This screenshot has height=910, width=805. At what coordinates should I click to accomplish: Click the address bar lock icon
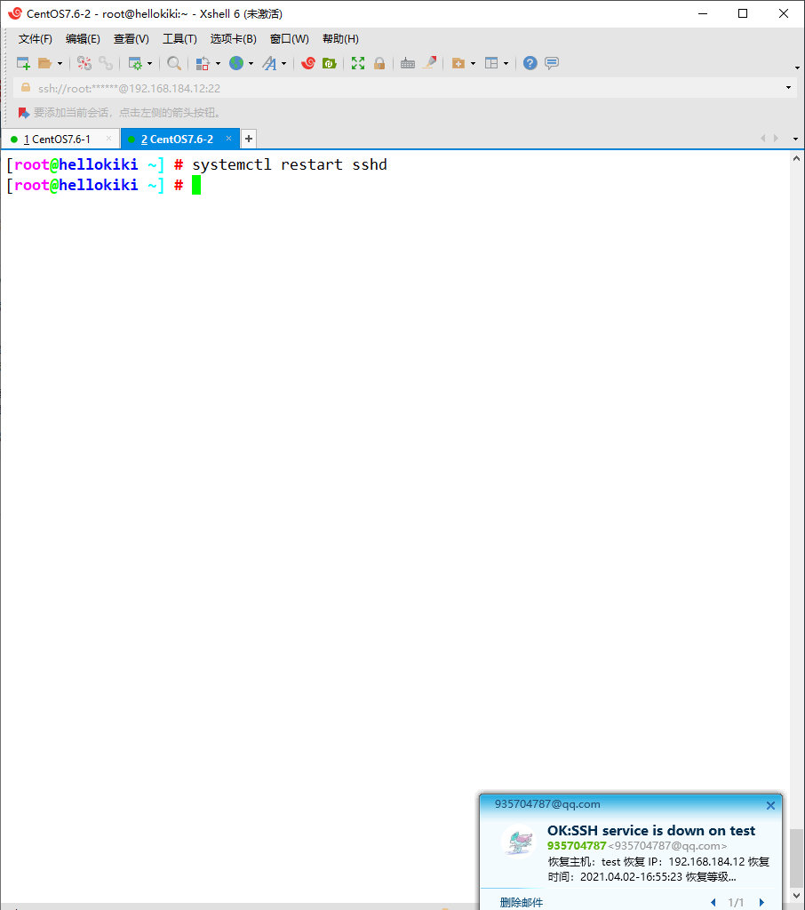(x=26, y=88)
